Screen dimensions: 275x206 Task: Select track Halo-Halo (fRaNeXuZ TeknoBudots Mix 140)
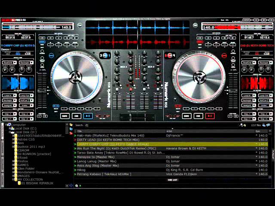171,136
